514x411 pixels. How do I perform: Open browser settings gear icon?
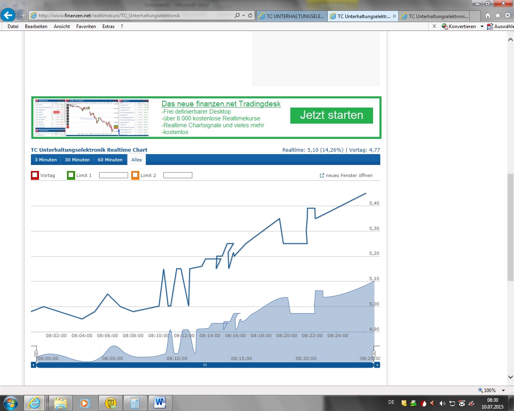507,16
